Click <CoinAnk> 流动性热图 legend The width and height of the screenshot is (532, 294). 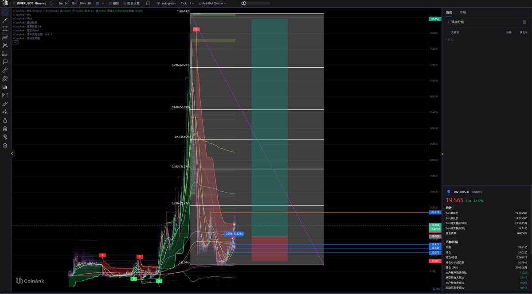[26, 38]
